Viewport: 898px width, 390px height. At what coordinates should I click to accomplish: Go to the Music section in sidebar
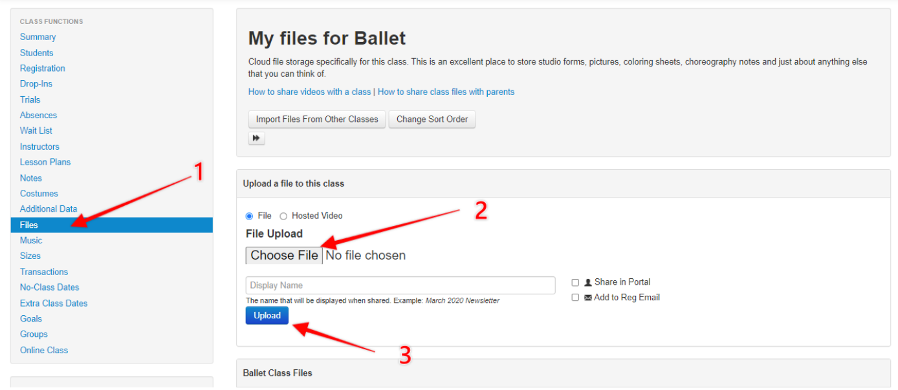(31, 240)
